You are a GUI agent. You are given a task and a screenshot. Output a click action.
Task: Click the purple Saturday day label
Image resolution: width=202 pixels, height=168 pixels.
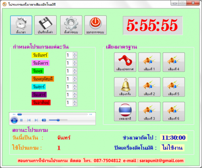point(39,94)
